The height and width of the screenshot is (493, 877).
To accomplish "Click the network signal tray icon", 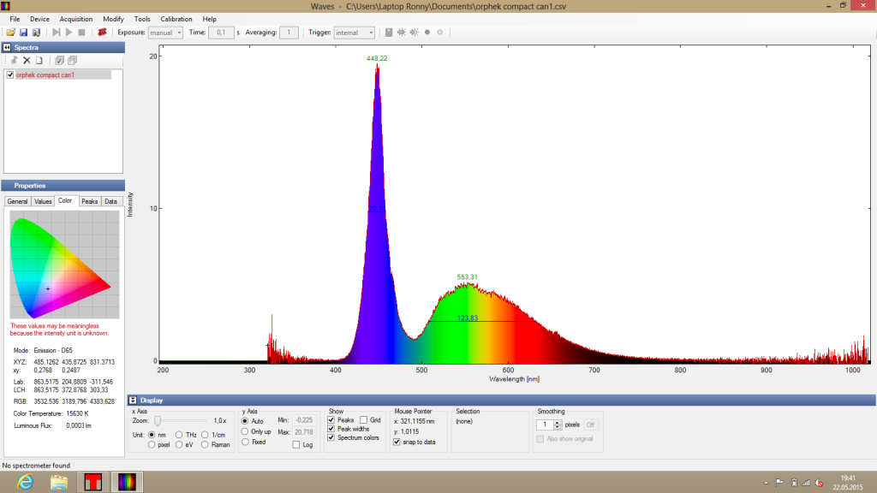I will [806, 483].
